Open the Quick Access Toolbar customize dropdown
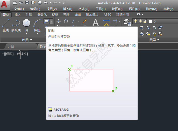178x131 pixels. coord(63,3)
